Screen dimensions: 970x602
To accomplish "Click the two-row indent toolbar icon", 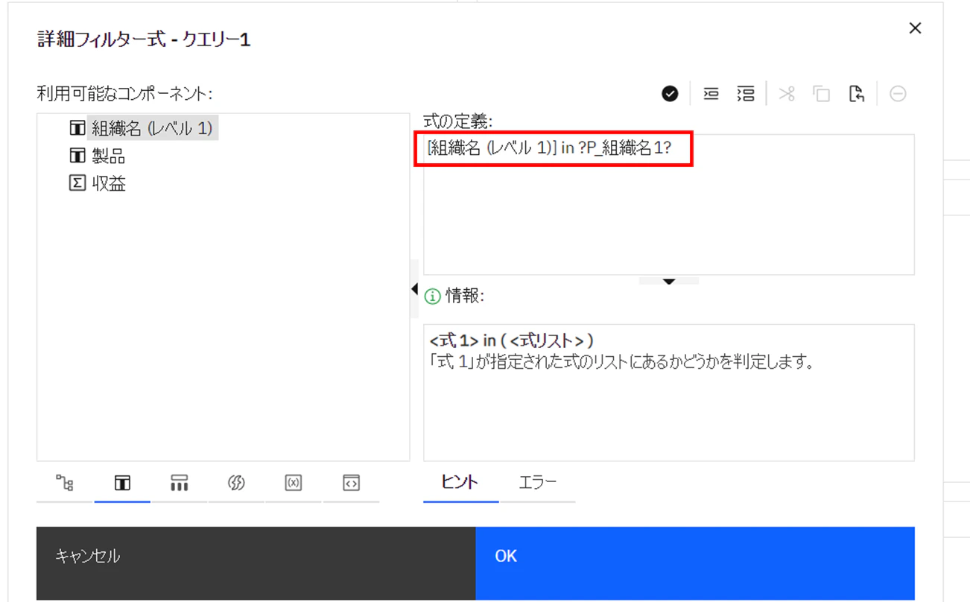I will click(746, 94).
